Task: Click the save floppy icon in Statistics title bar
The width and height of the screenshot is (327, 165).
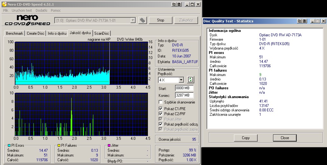Action: pos(305,21)
